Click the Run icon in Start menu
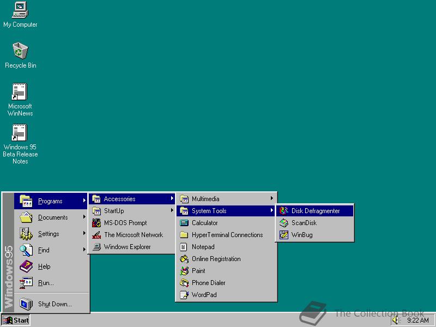The image size is (436, 327). click(x=26, y=283)
